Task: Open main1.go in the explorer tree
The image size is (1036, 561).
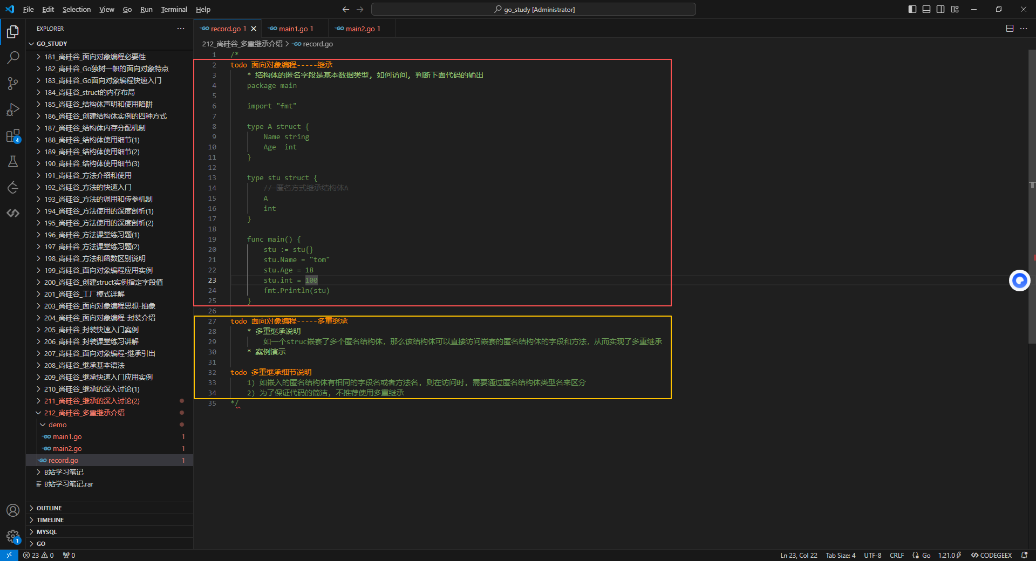Action: (110, 436)
